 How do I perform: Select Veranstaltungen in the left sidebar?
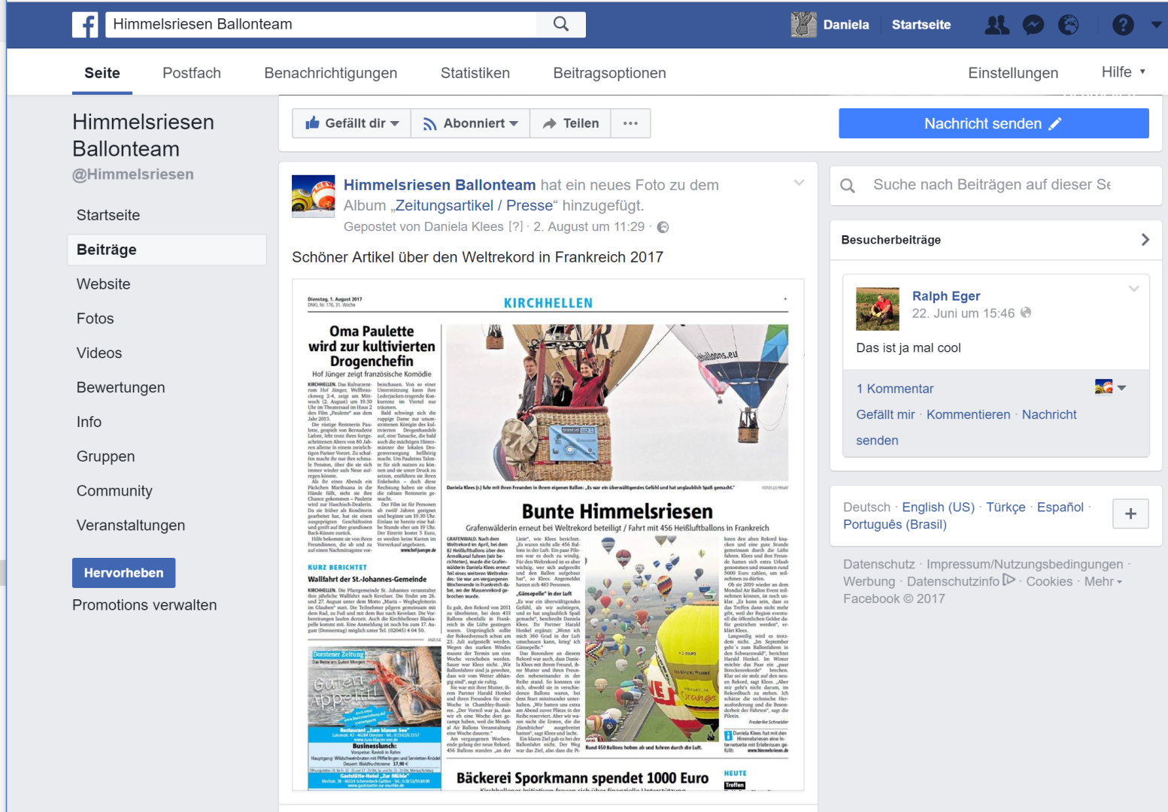click(131, 526)
